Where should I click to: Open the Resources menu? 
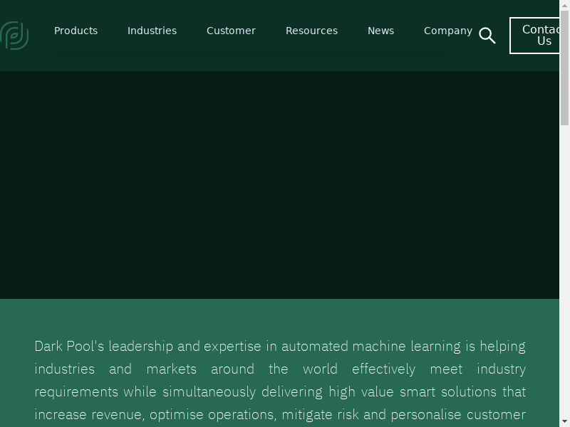pyautogui.click(x=311, y=31)
